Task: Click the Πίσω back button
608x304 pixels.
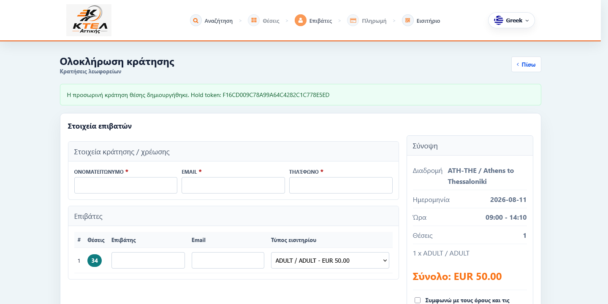Action: 526,65
